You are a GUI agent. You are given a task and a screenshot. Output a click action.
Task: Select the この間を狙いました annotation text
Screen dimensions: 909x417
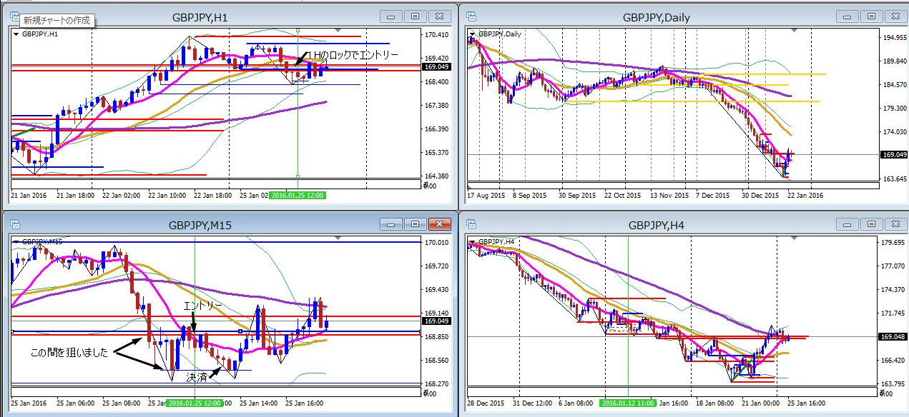[x=69, y=352]
